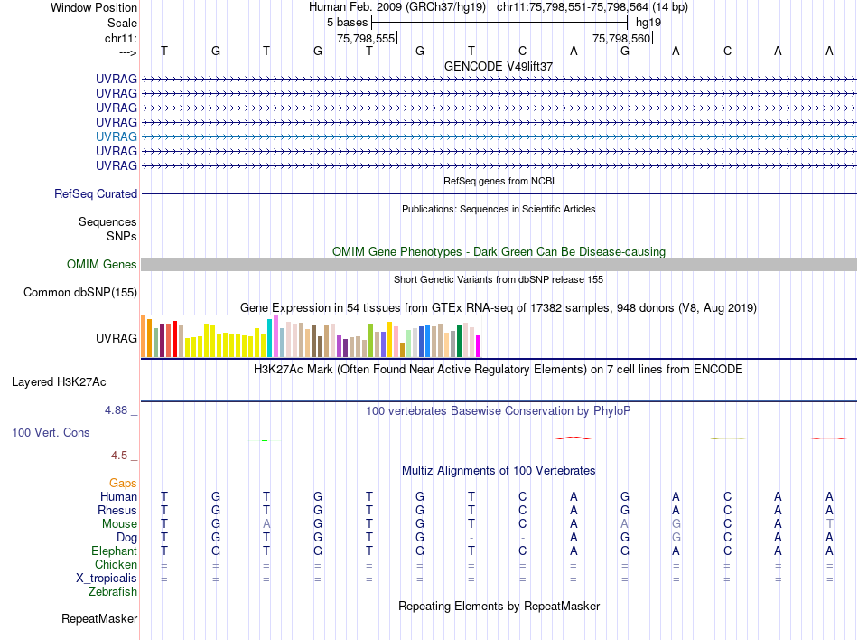
Task: Select the Mouse species alignment row label
Action: point(119,524)
